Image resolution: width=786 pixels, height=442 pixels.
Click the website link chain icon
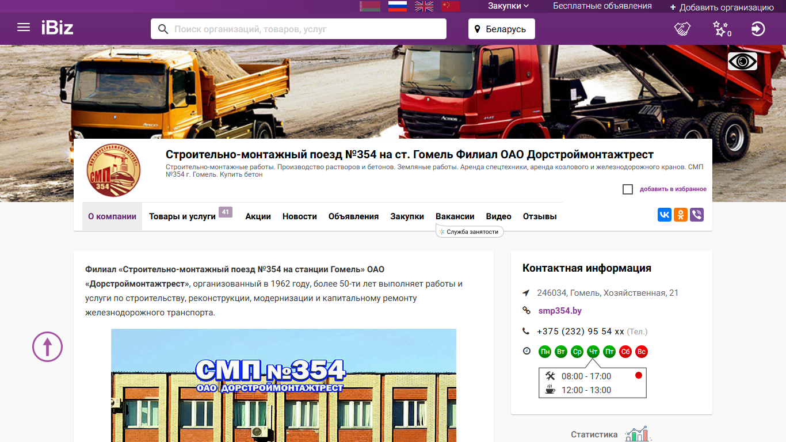coord(526,311)
